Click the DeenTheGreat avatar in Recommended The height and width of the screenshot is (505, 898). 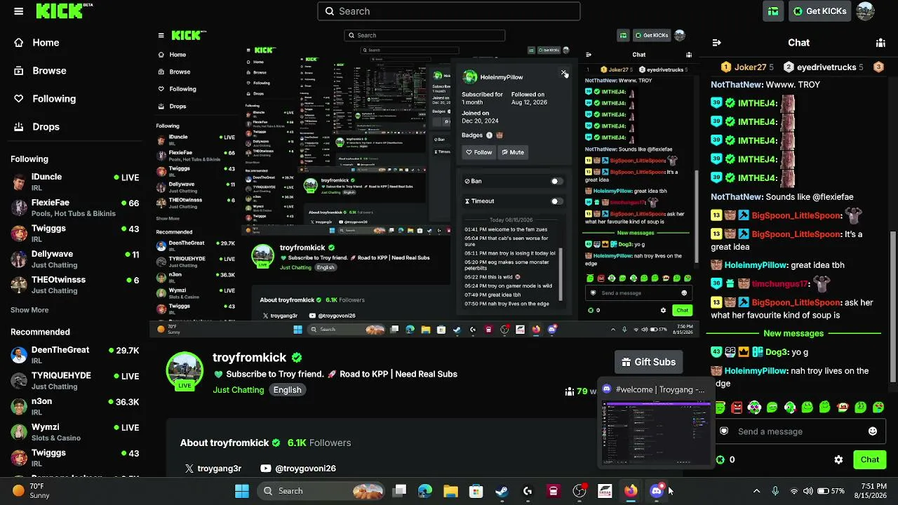20,355
